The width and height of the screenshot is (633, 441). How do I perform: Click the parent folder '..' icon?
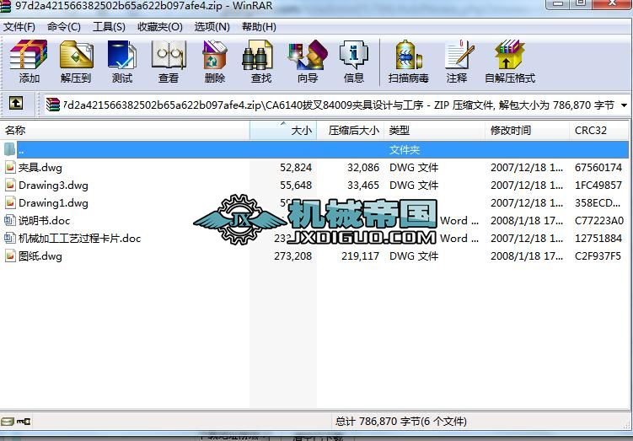[x=9, y=149]
